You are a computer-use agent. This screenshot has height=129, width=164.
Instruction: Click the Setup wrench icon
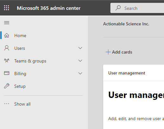7,86
